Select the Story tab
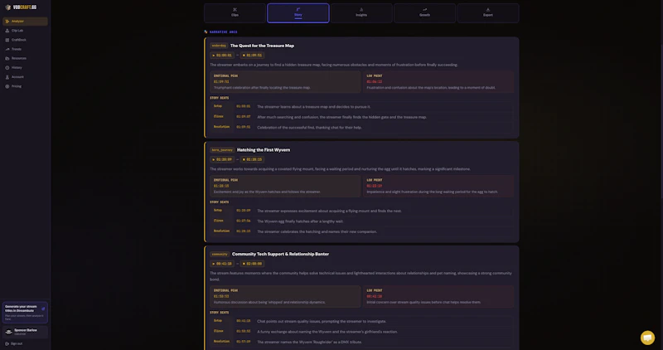Screen dimensions: 663x350 [x=298, y=12]
